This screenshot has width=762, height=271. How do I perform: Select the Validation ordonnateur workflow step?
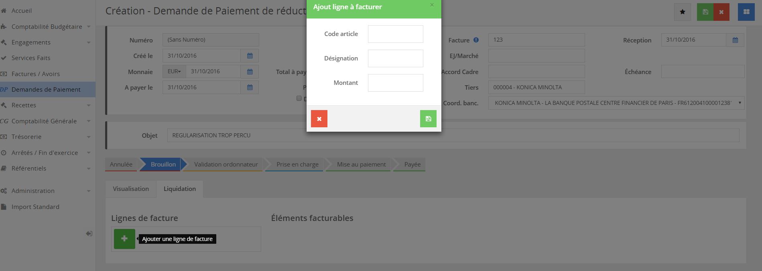[x=226, y=165]
